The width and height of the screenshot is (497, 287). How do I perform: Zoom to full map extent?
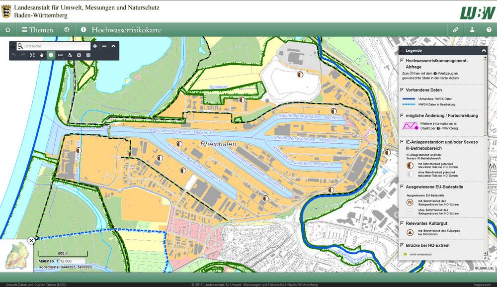point(32,55)
